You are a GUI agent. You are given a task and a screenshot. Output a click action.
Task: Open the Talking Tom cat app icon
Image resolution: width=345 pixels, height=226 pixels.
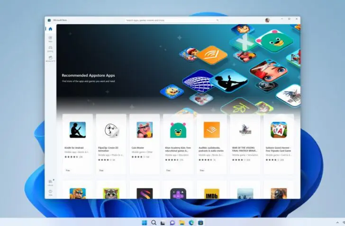(x=111, y=193)
